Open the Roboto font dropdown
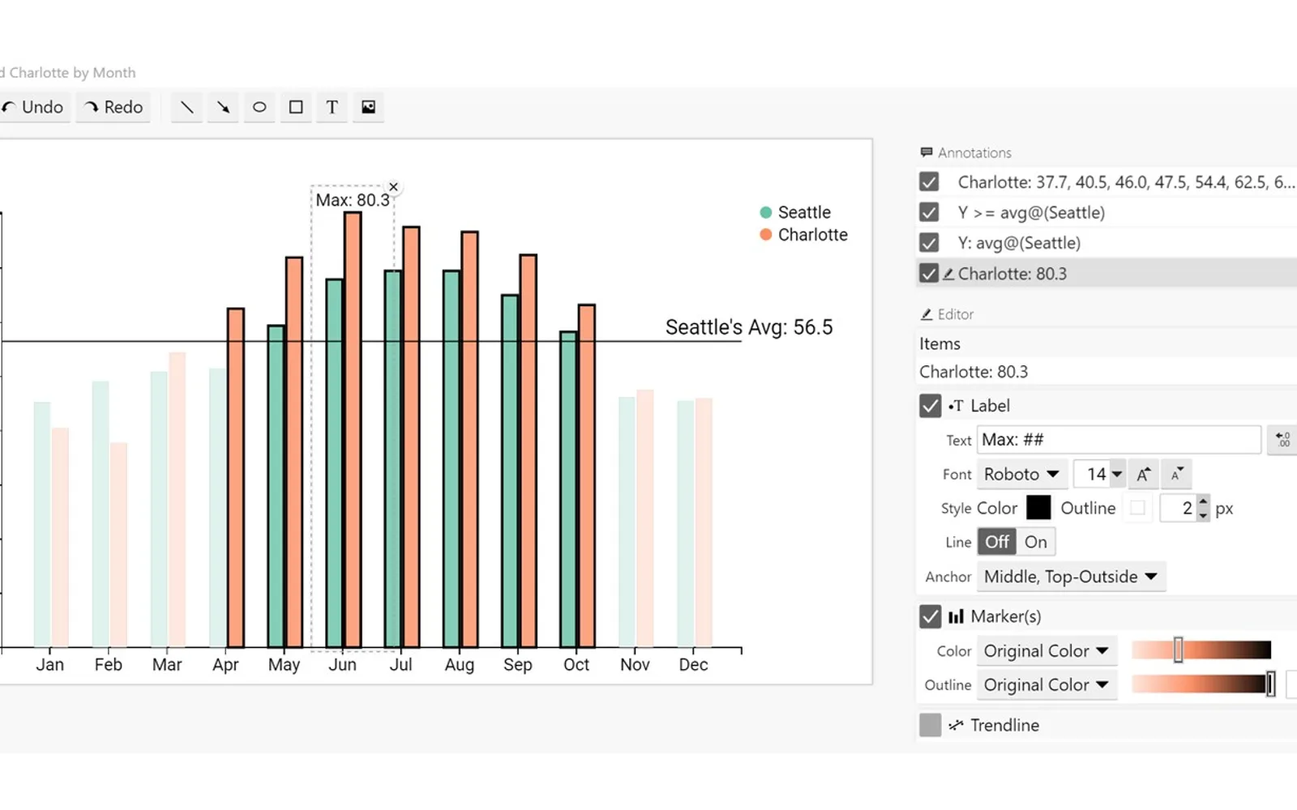This screenshot has width=1297, height=810. tap(1021, 474)
